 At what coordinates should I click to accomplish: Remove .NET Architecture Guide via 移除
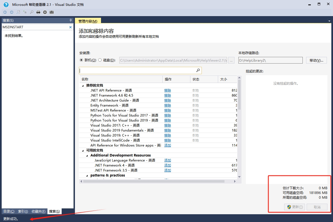(x=168, y=100)
